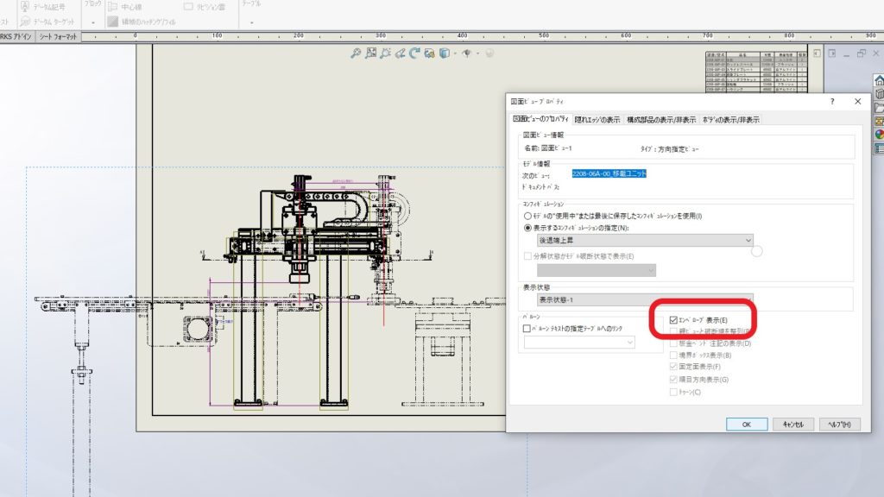Click the Datum Target (データム ターゲット) tool icon
The image size is (884, 497).
pos(25,19)
